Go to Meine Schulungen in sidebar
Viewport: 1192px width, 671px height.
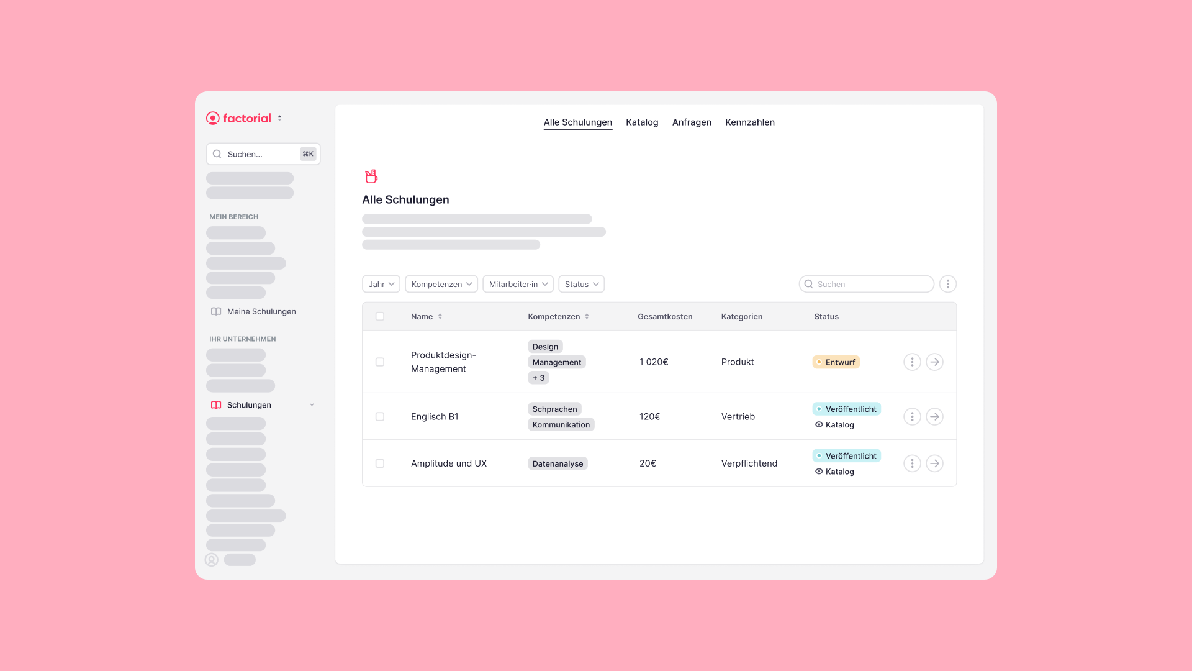261,311
